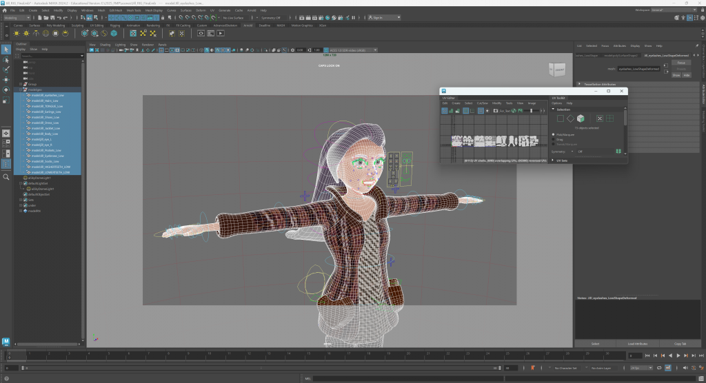Open the Mesh Tools menu

coord(134,10)
